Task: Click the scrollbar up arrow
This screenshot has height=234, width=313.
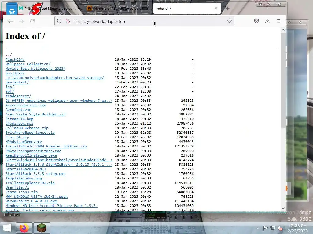Action: (283, 30)
